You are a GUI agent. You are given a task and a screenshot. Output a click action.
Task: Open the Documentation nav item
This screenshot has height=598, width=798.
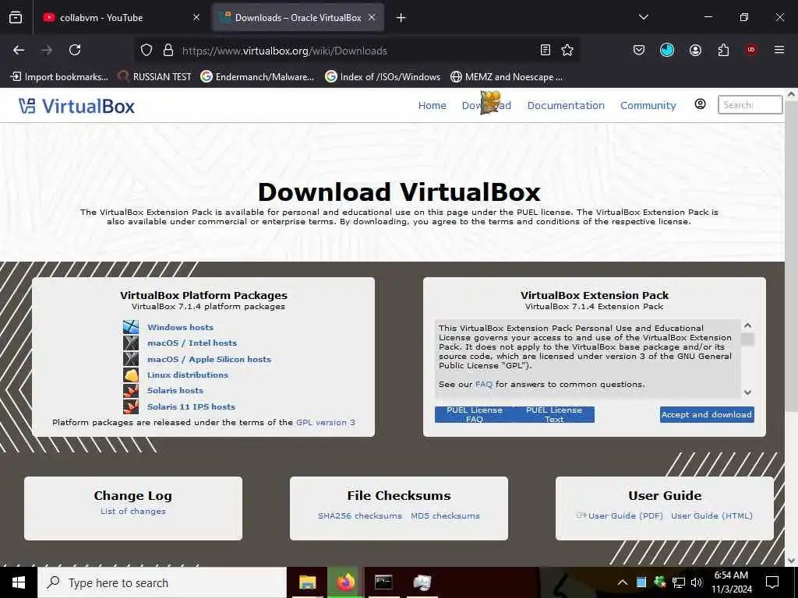pyautogui.click(x=566, y=105)
